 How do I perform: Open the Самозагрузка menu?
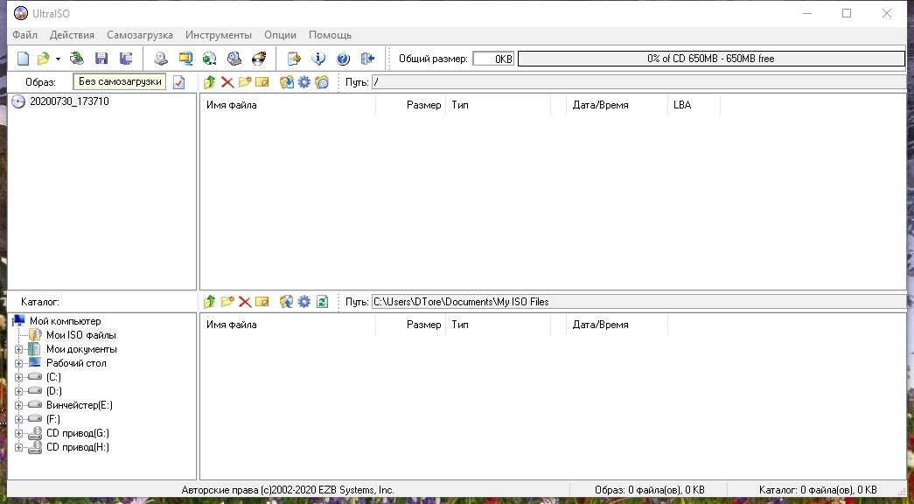tap(140, 35)
